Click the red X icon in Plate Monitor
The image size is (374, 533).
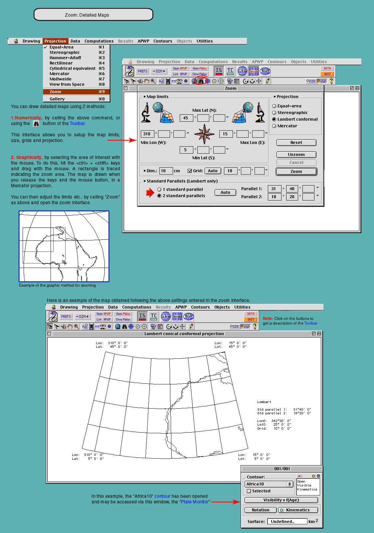click(x=299, y=476)
